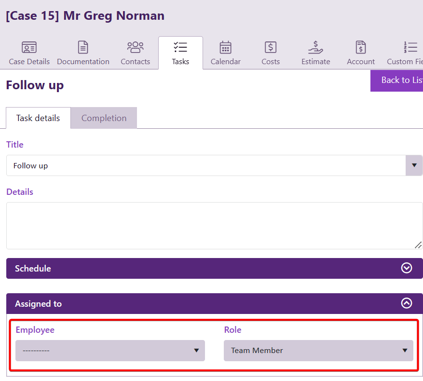Open the Estimate hand-with-dollar icon
Image resolution: width=423 pixels, height=381 pixels.
pos(315,47)
